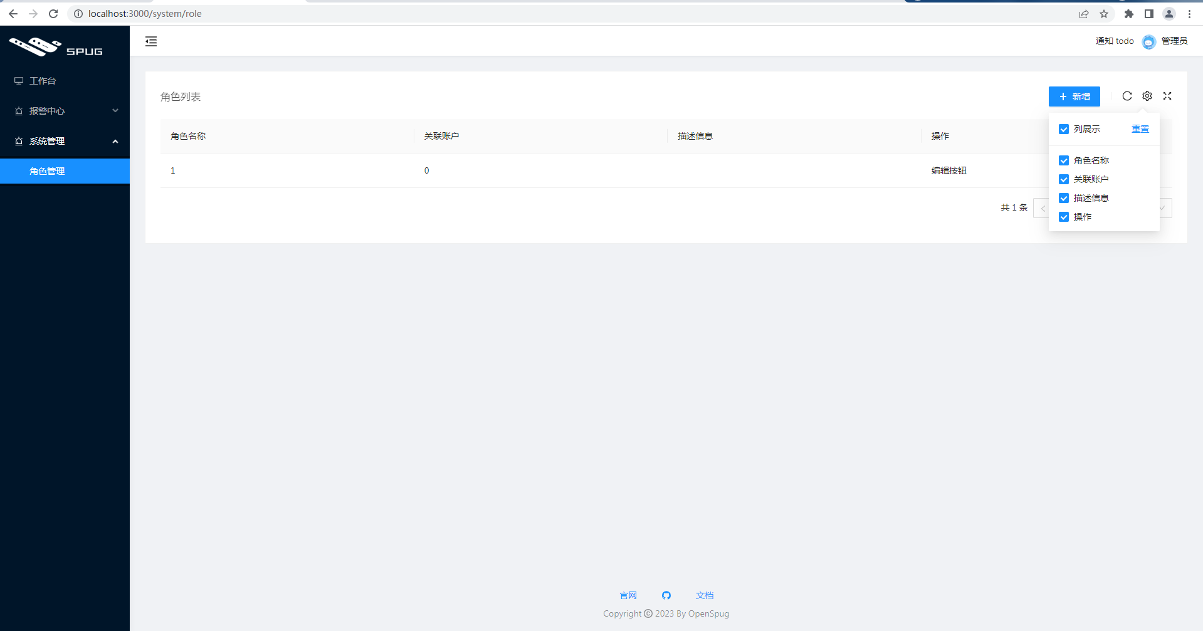Click the table refresh icon
Screen dimensions: 1203x631
[x=1127, y=96]
